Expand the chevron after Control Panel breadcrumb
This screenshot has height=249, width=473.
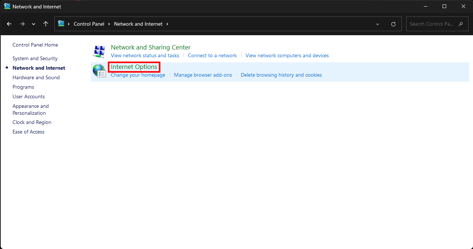point(109,24)
